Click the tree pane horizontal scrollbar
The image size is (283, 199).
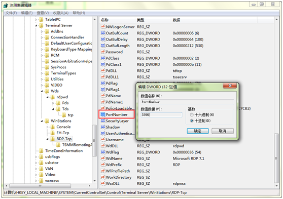click(x=48, y=186)
